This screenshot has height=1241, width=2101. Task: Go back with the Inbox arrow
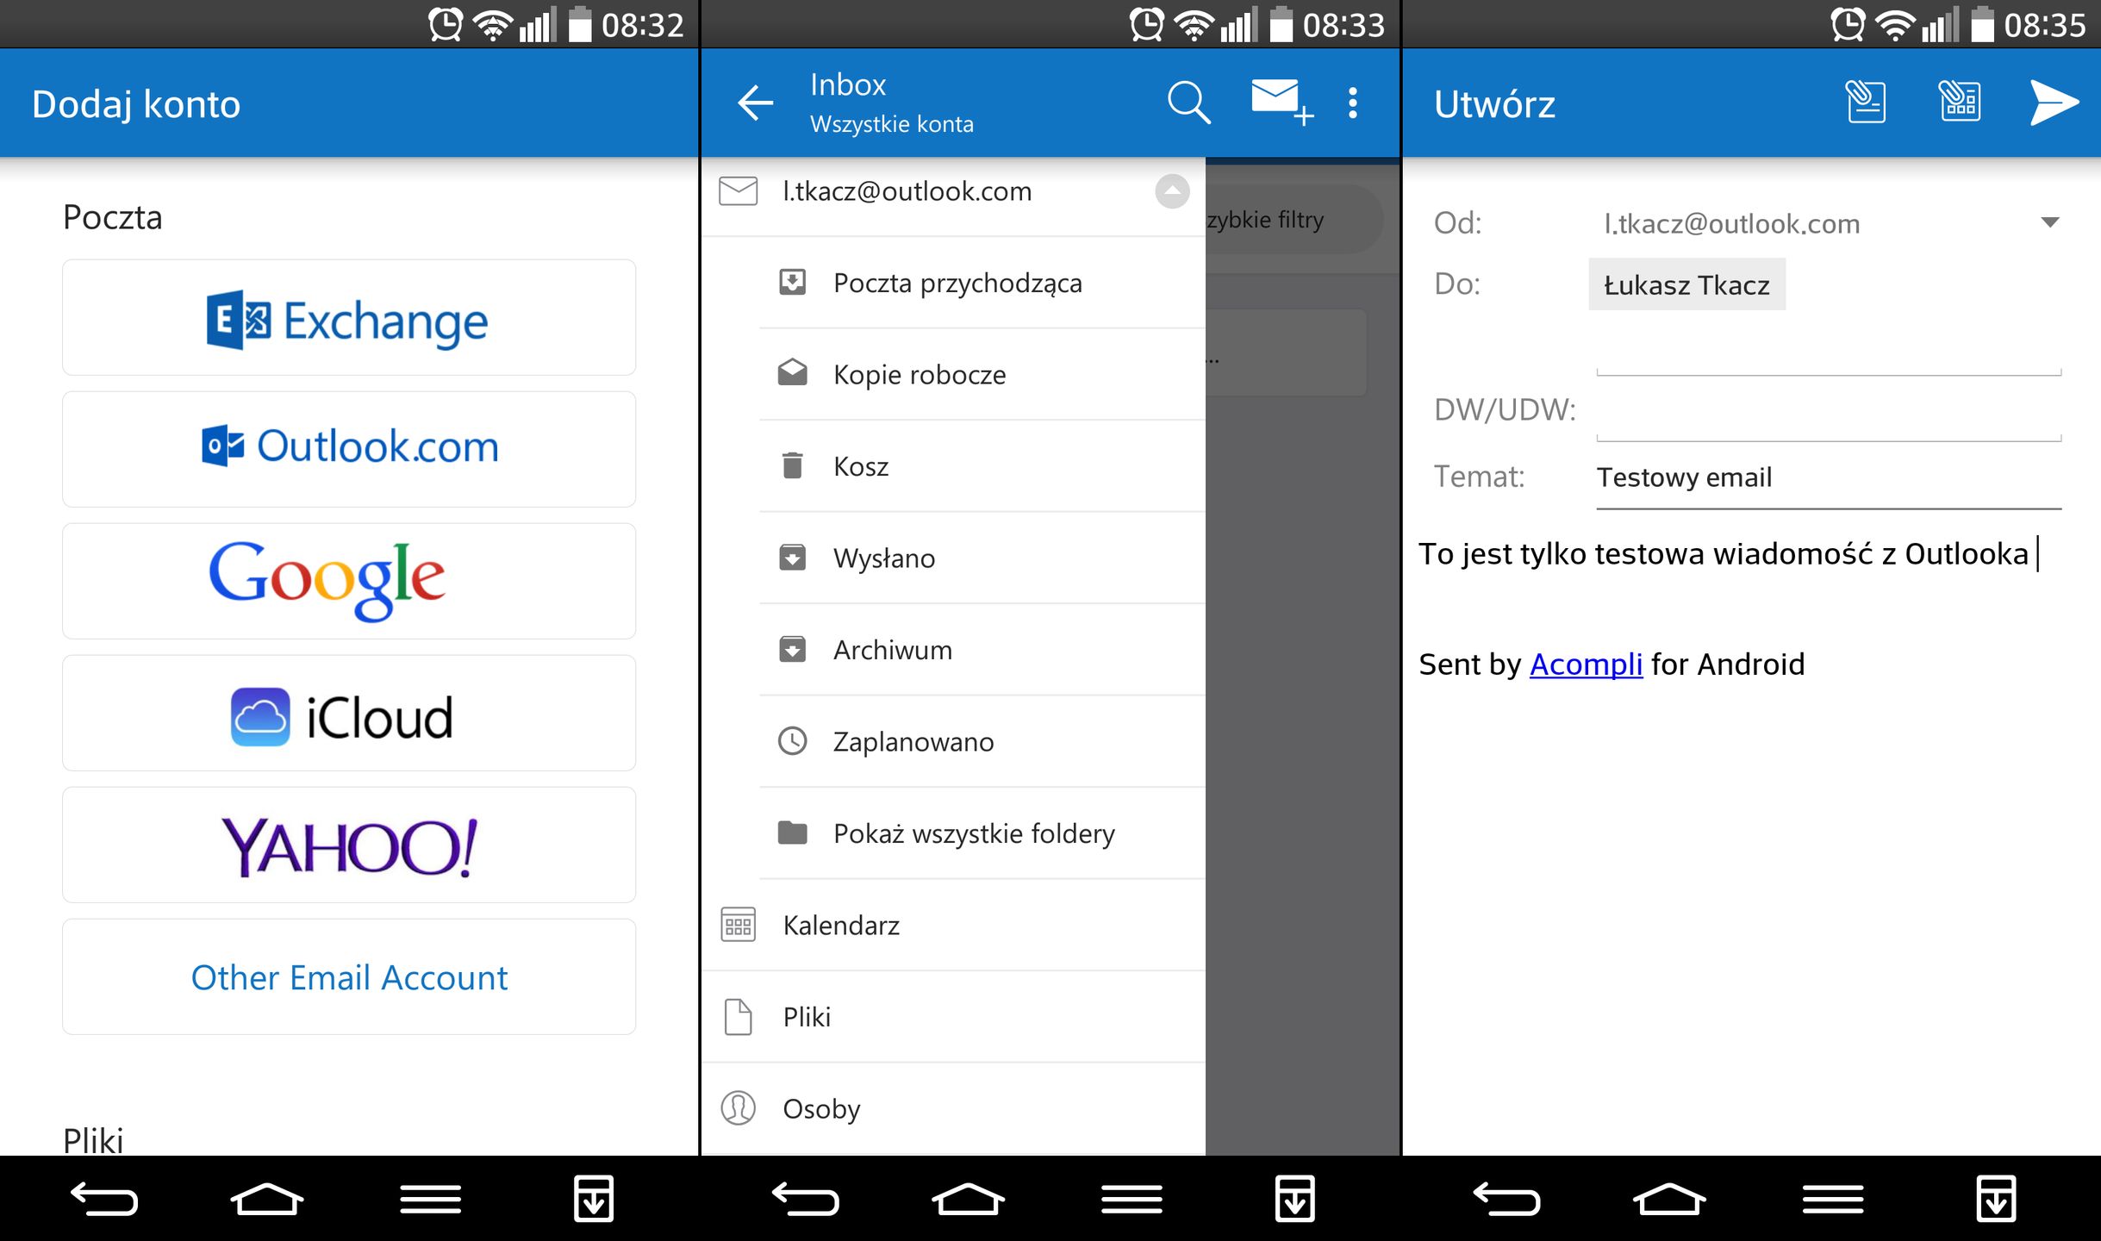pos(756,103)
